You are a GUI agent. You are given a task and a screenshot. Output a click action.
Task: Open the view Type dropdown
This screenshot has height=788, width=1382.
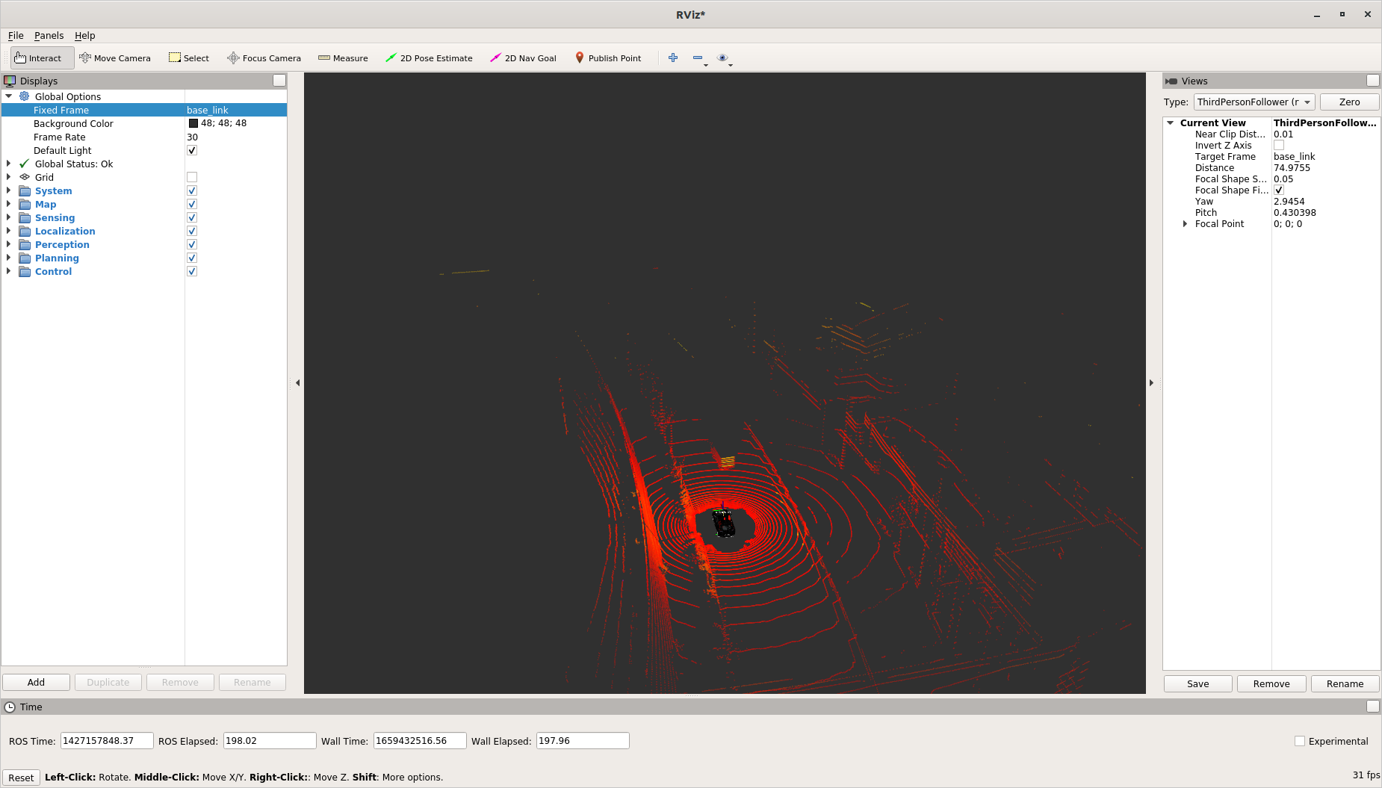[x=1254, y=102]
